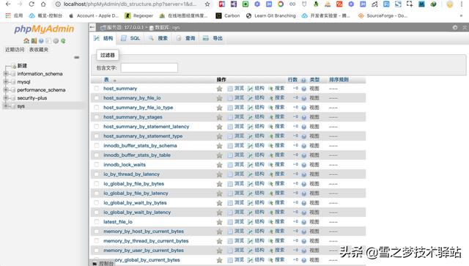Open memory_by_user_by_current_bytes link
Image resolution: width=469 pixels, height=266 pixels.
point(144,251)
